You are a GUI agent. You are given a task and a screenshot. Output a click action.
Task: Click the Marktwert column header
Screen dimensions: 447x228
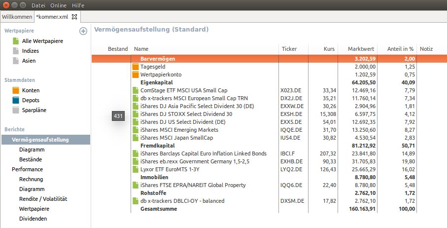[x=361, y=49]
